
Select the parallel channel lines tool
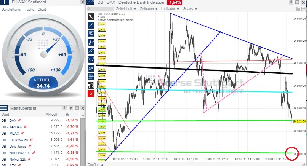[91, 51]
